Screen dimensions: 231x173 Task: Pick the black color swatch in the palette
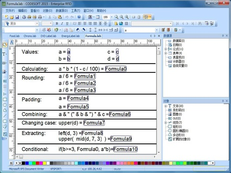[x=24, y=163]
